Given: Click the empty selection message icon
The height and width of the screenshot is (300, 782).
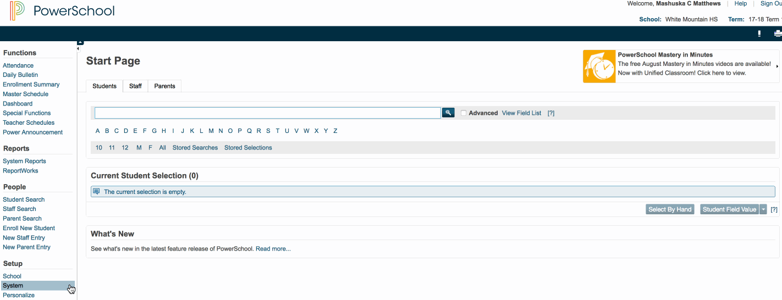Looking at the screenshot, I should tap(96, 192).
